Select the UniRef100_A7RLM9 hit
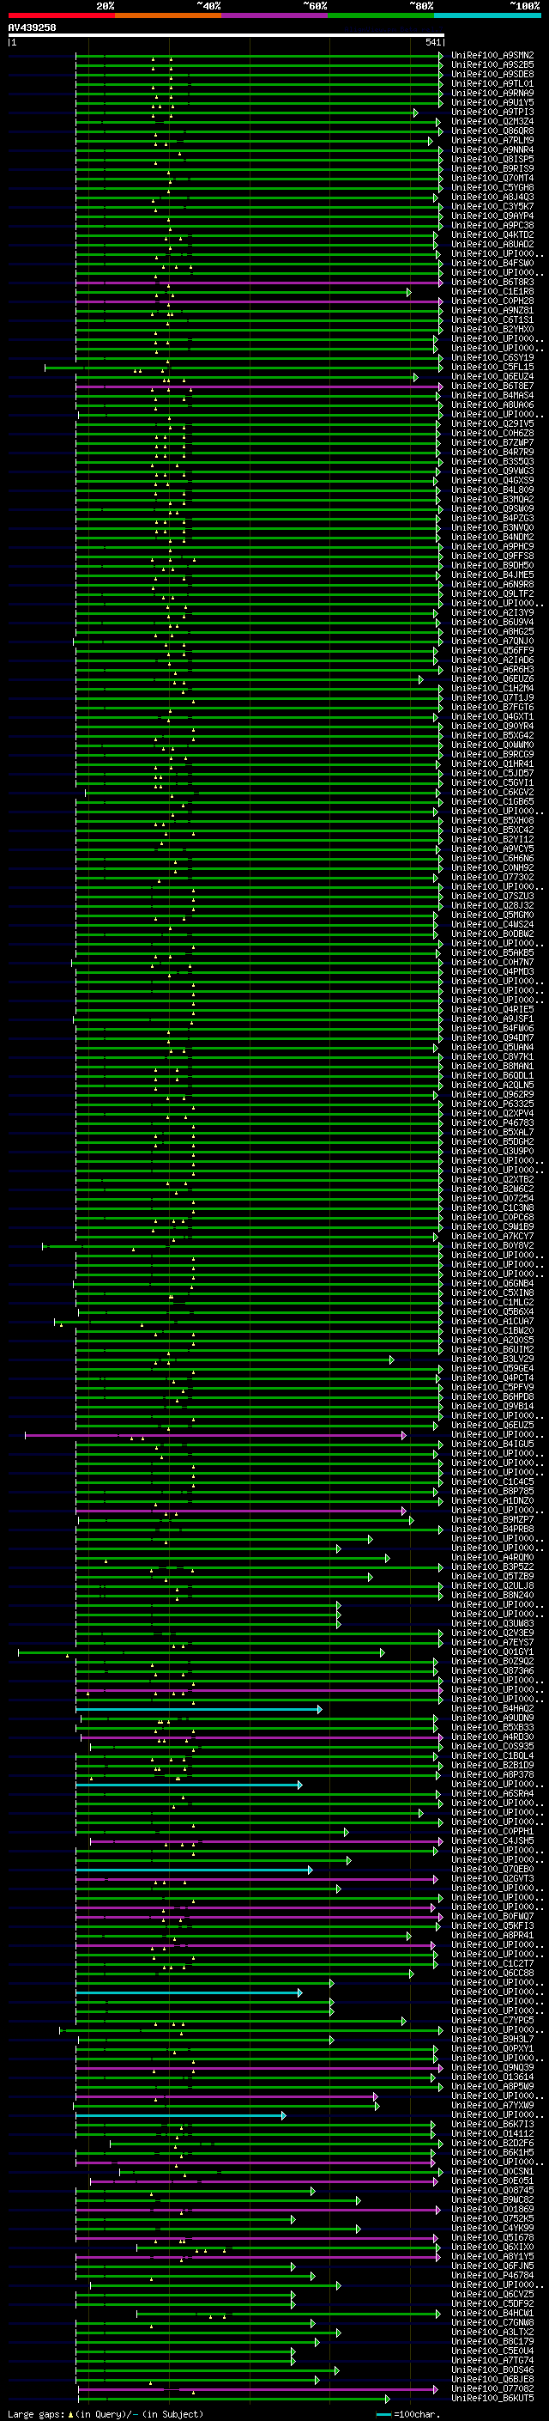The width and height of the screenshot is (549, 2421). pos(492,140)
